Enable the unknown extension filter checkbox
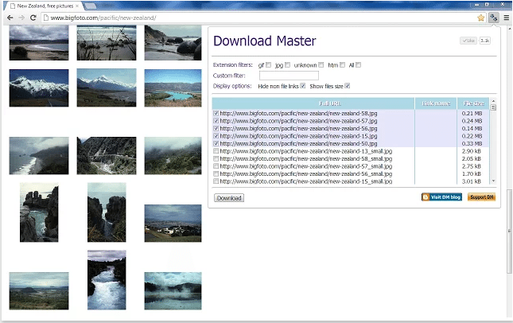The height and width of the screenshot is (323, 513). [321, 64]
